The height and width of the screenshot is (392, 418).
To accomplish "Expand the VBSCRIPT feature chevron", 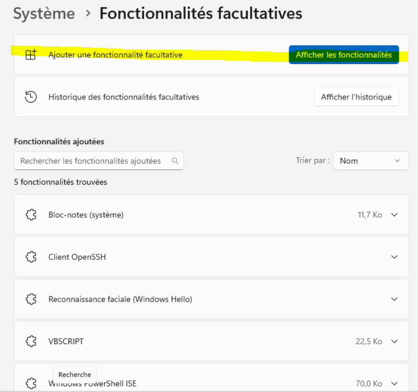I will [x=395, y=341].
